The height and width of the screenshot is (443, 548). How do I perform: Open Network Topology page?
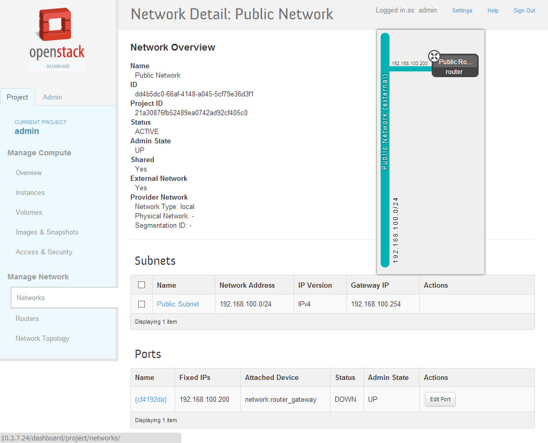point(42,338)
